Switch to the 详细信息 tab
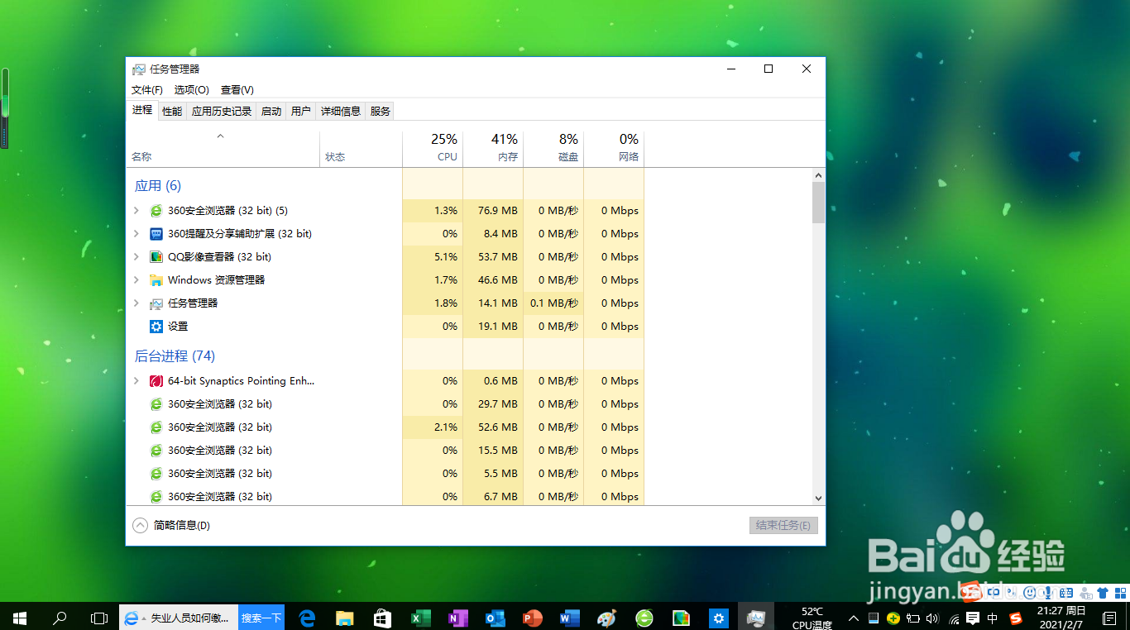The image size is (1130, 630). [x=341, y=112]
